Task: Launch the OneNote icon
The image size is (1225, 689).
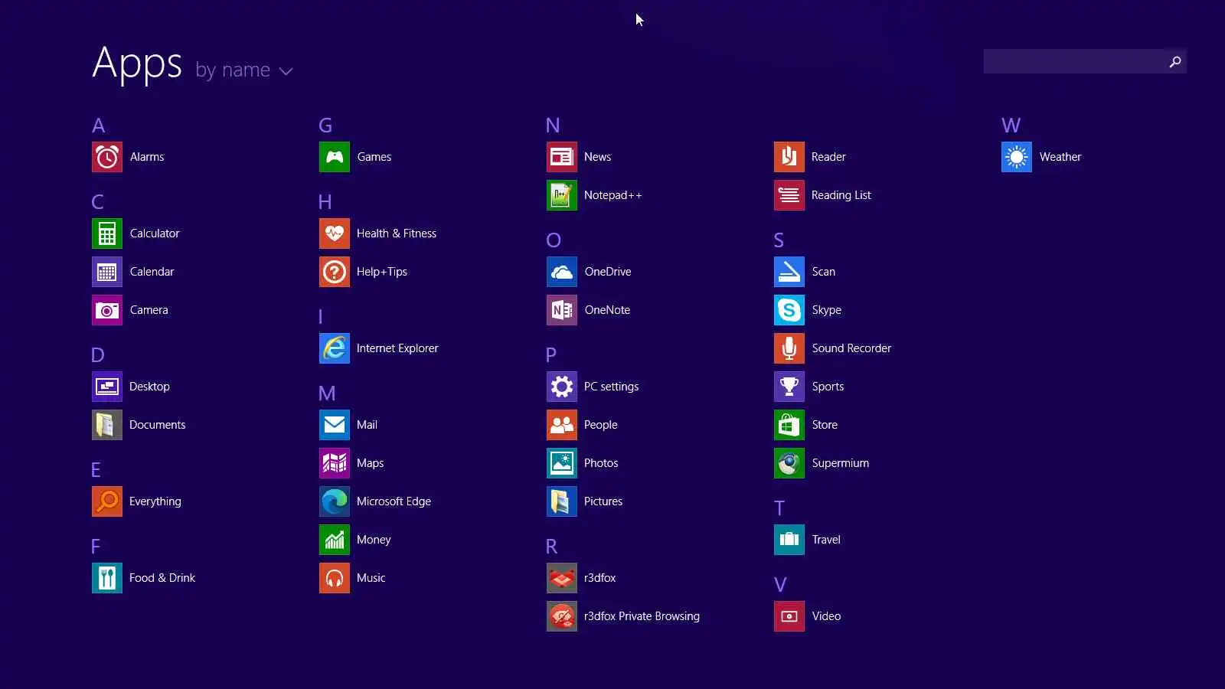Action: [562, 310]
